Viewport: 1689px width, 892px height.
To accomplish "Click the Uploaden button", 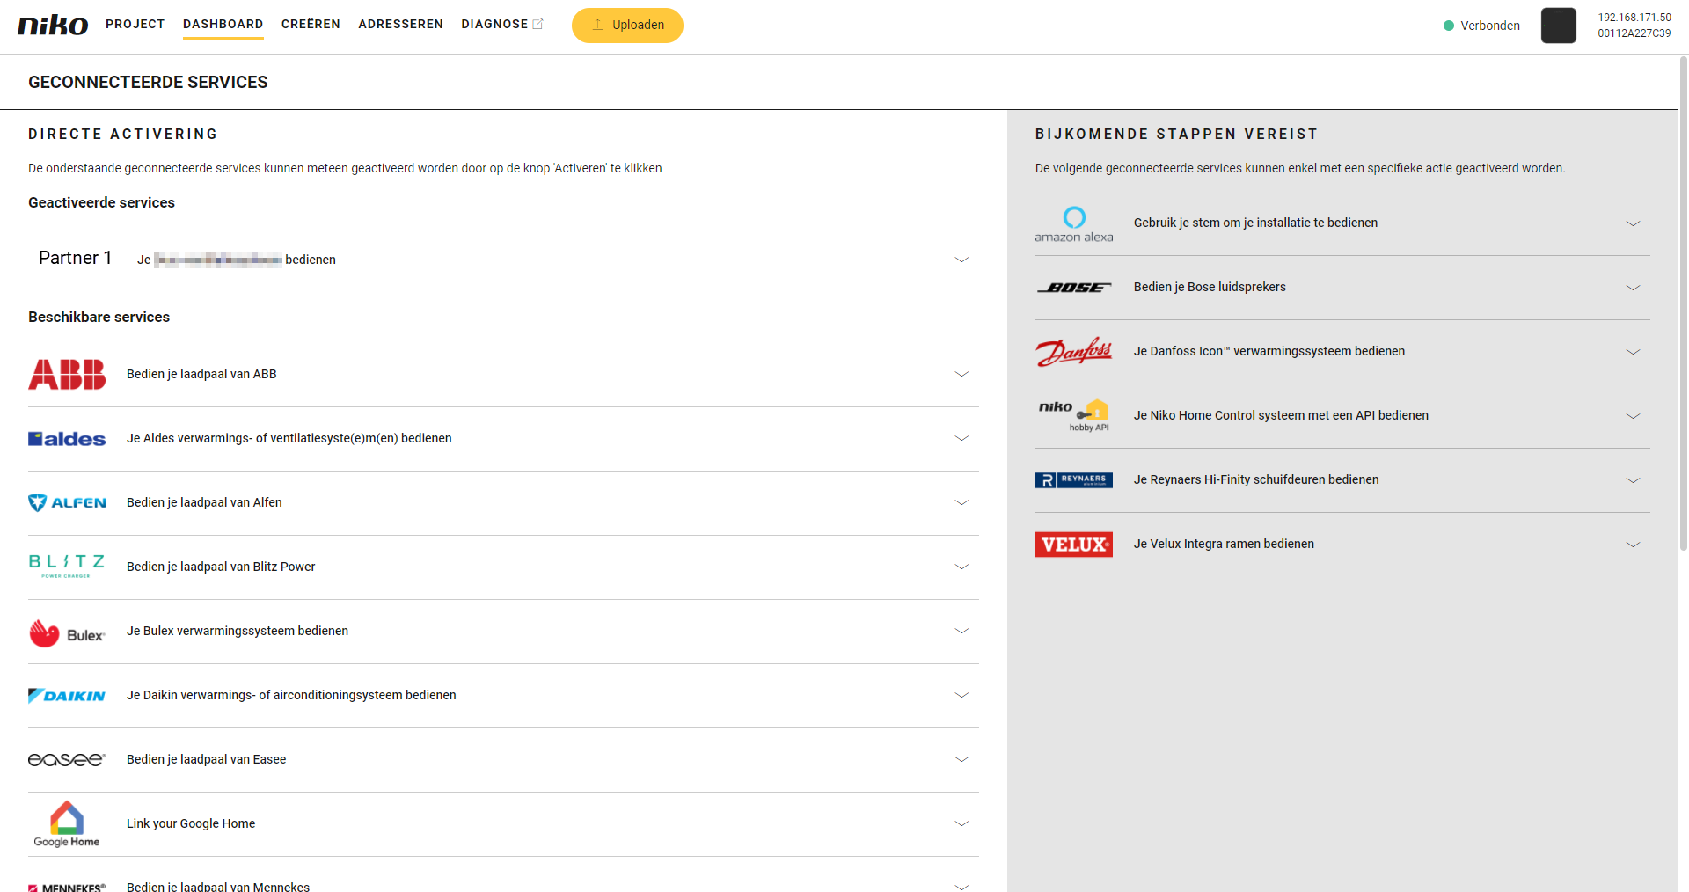I will [x=627, y=25].
